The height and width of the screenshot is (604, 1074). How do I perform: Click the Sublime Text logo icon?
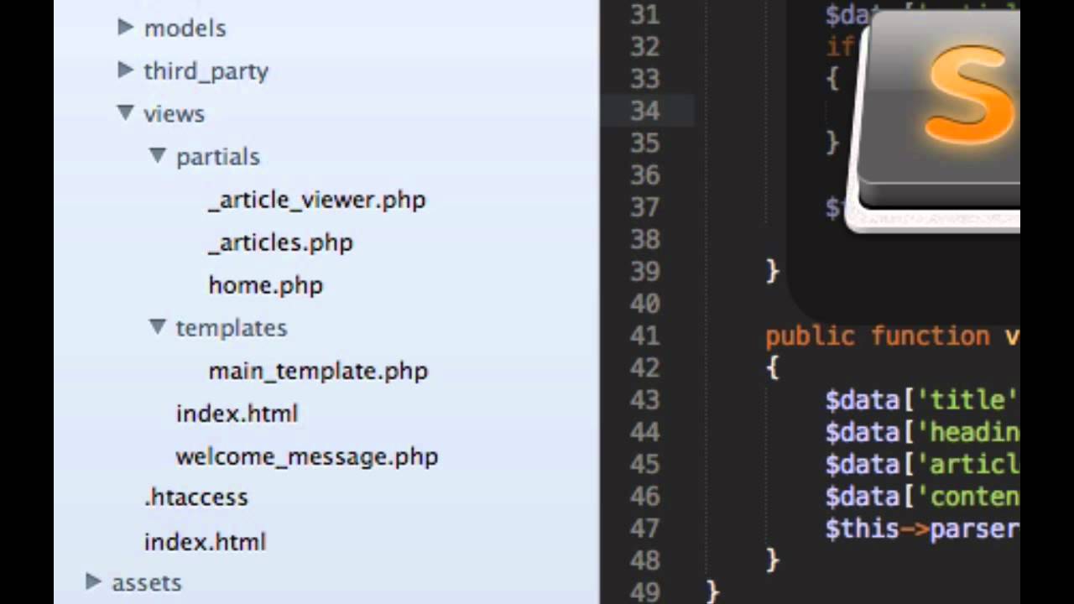934,122
